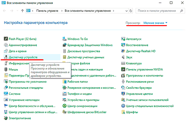Open Панель задач и навигация link

pos(87,69)
